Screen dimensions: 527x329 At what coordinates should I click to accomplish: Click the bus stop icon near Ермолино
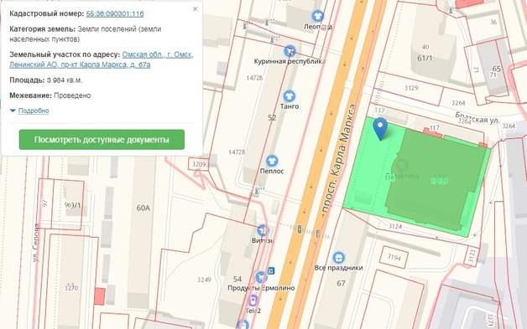point(271,270)
